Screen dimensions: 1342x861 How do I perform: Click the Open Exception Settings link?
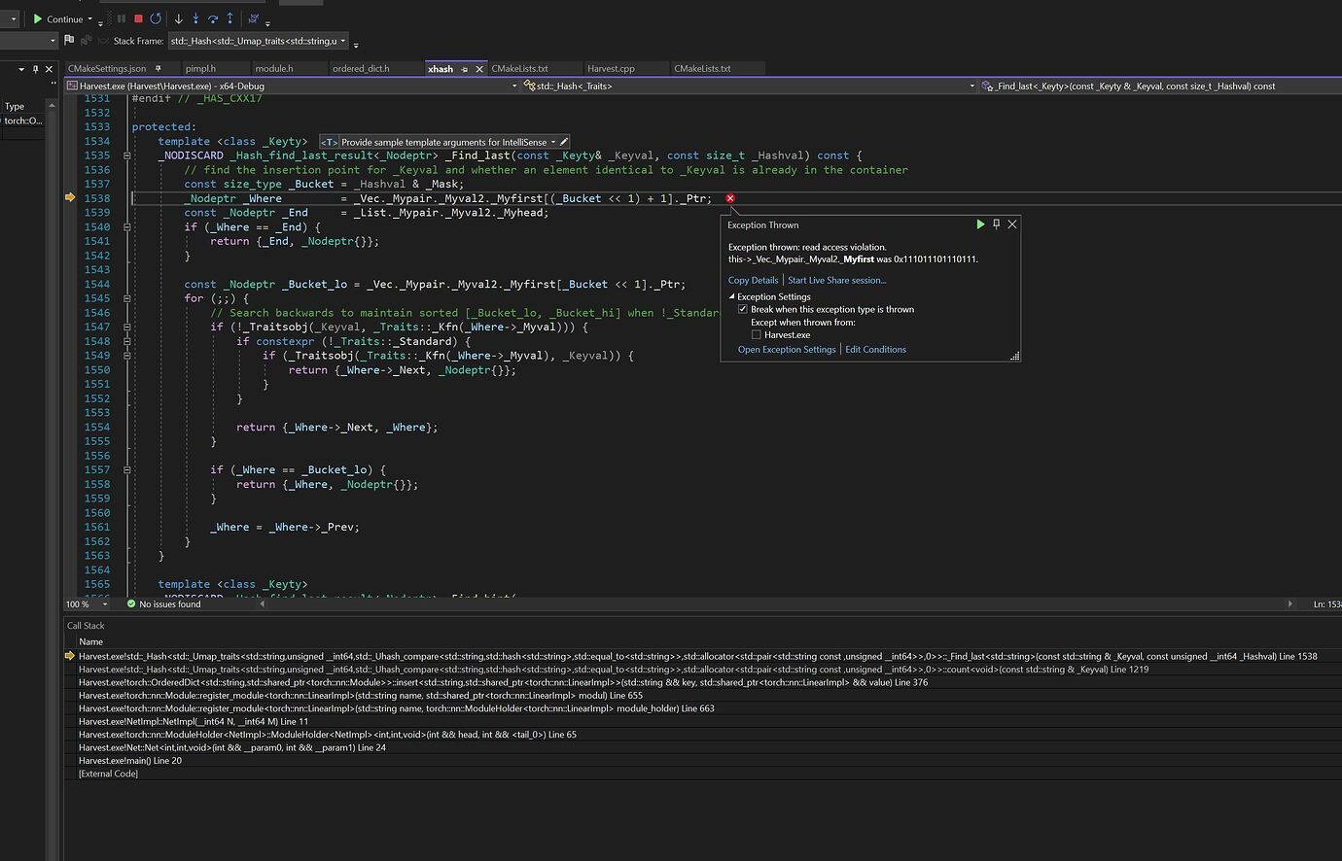tap(787, 349)
